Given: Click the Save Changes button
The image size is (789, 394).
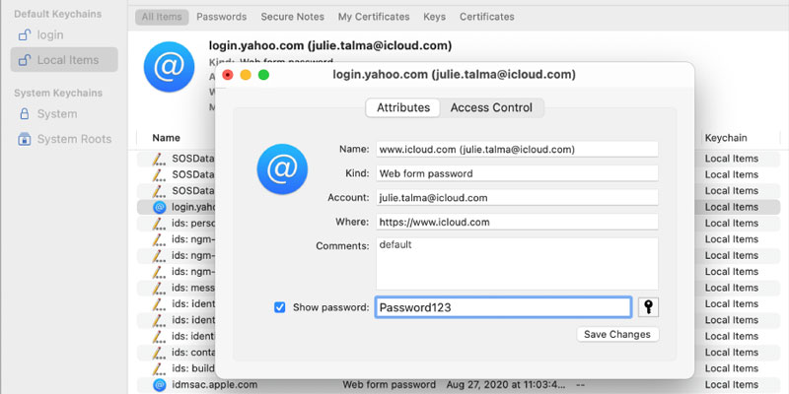Looking at the screenshot, I should click(x=617, y=334).
